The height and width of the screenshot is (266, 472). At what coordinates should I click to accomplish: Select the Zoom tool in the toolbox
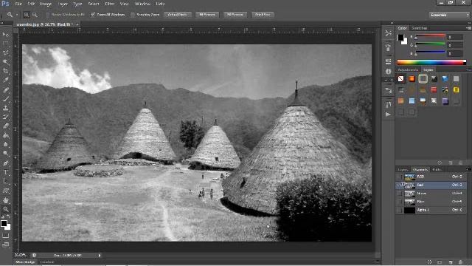point(5,209)
